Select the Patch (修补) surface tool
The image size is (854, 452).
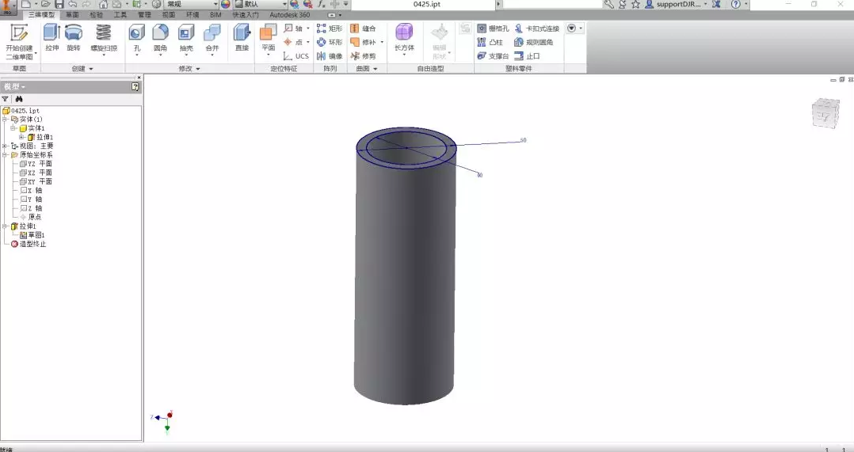pyautogui.click(x=366, y=42)
